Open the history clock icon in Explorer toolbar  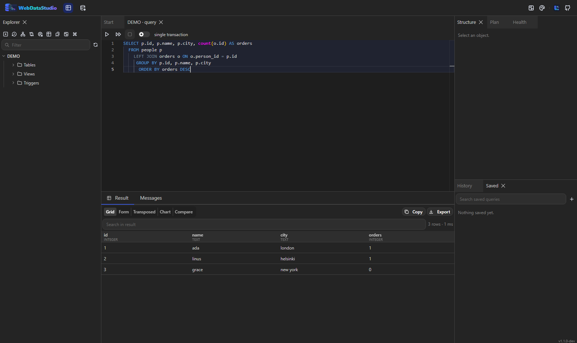click(x=14, y=34)
